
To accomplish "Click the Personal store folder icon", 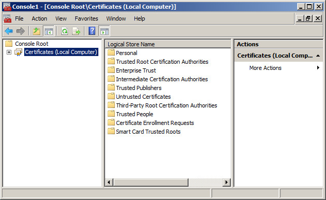I will (x=111, y=52).
